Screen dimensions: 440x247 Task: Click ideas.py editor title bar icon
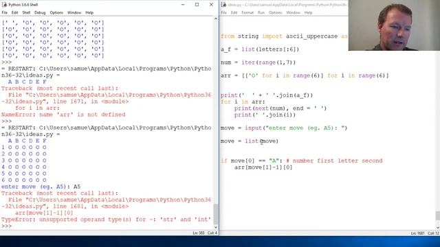(x=223, y=5)
